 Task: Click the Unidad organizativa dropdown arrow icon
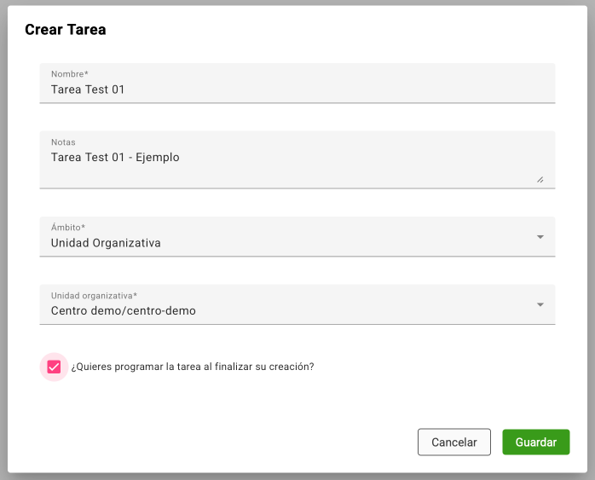point(540,304)
